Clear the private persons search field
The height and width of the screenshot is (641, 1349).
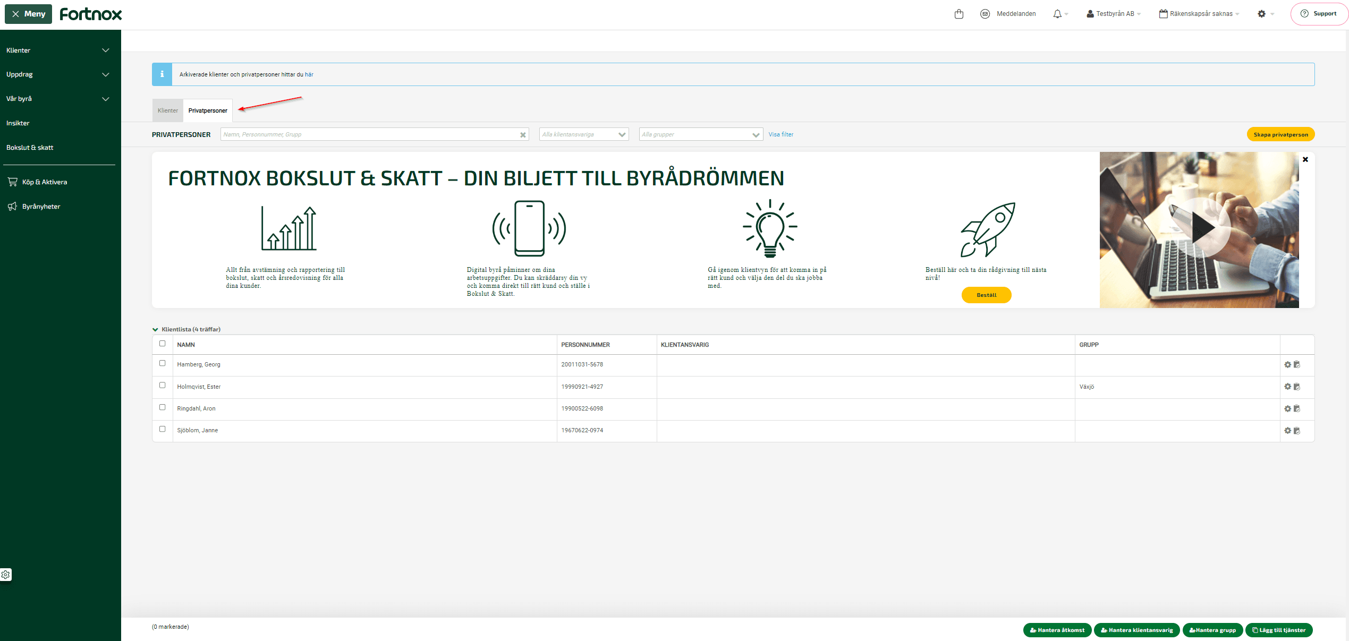coord(523,135)
